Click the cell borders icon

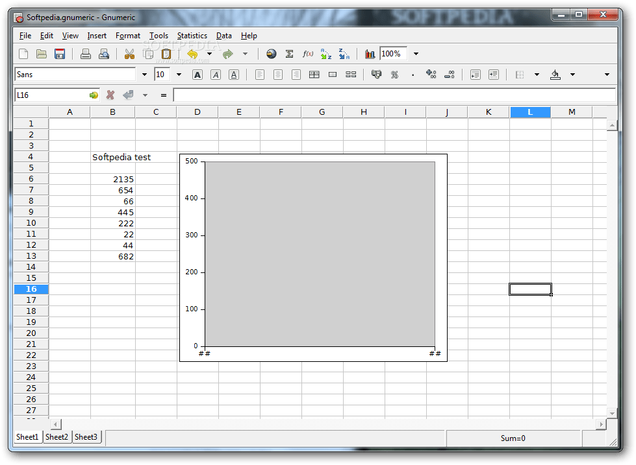[520, 75]
